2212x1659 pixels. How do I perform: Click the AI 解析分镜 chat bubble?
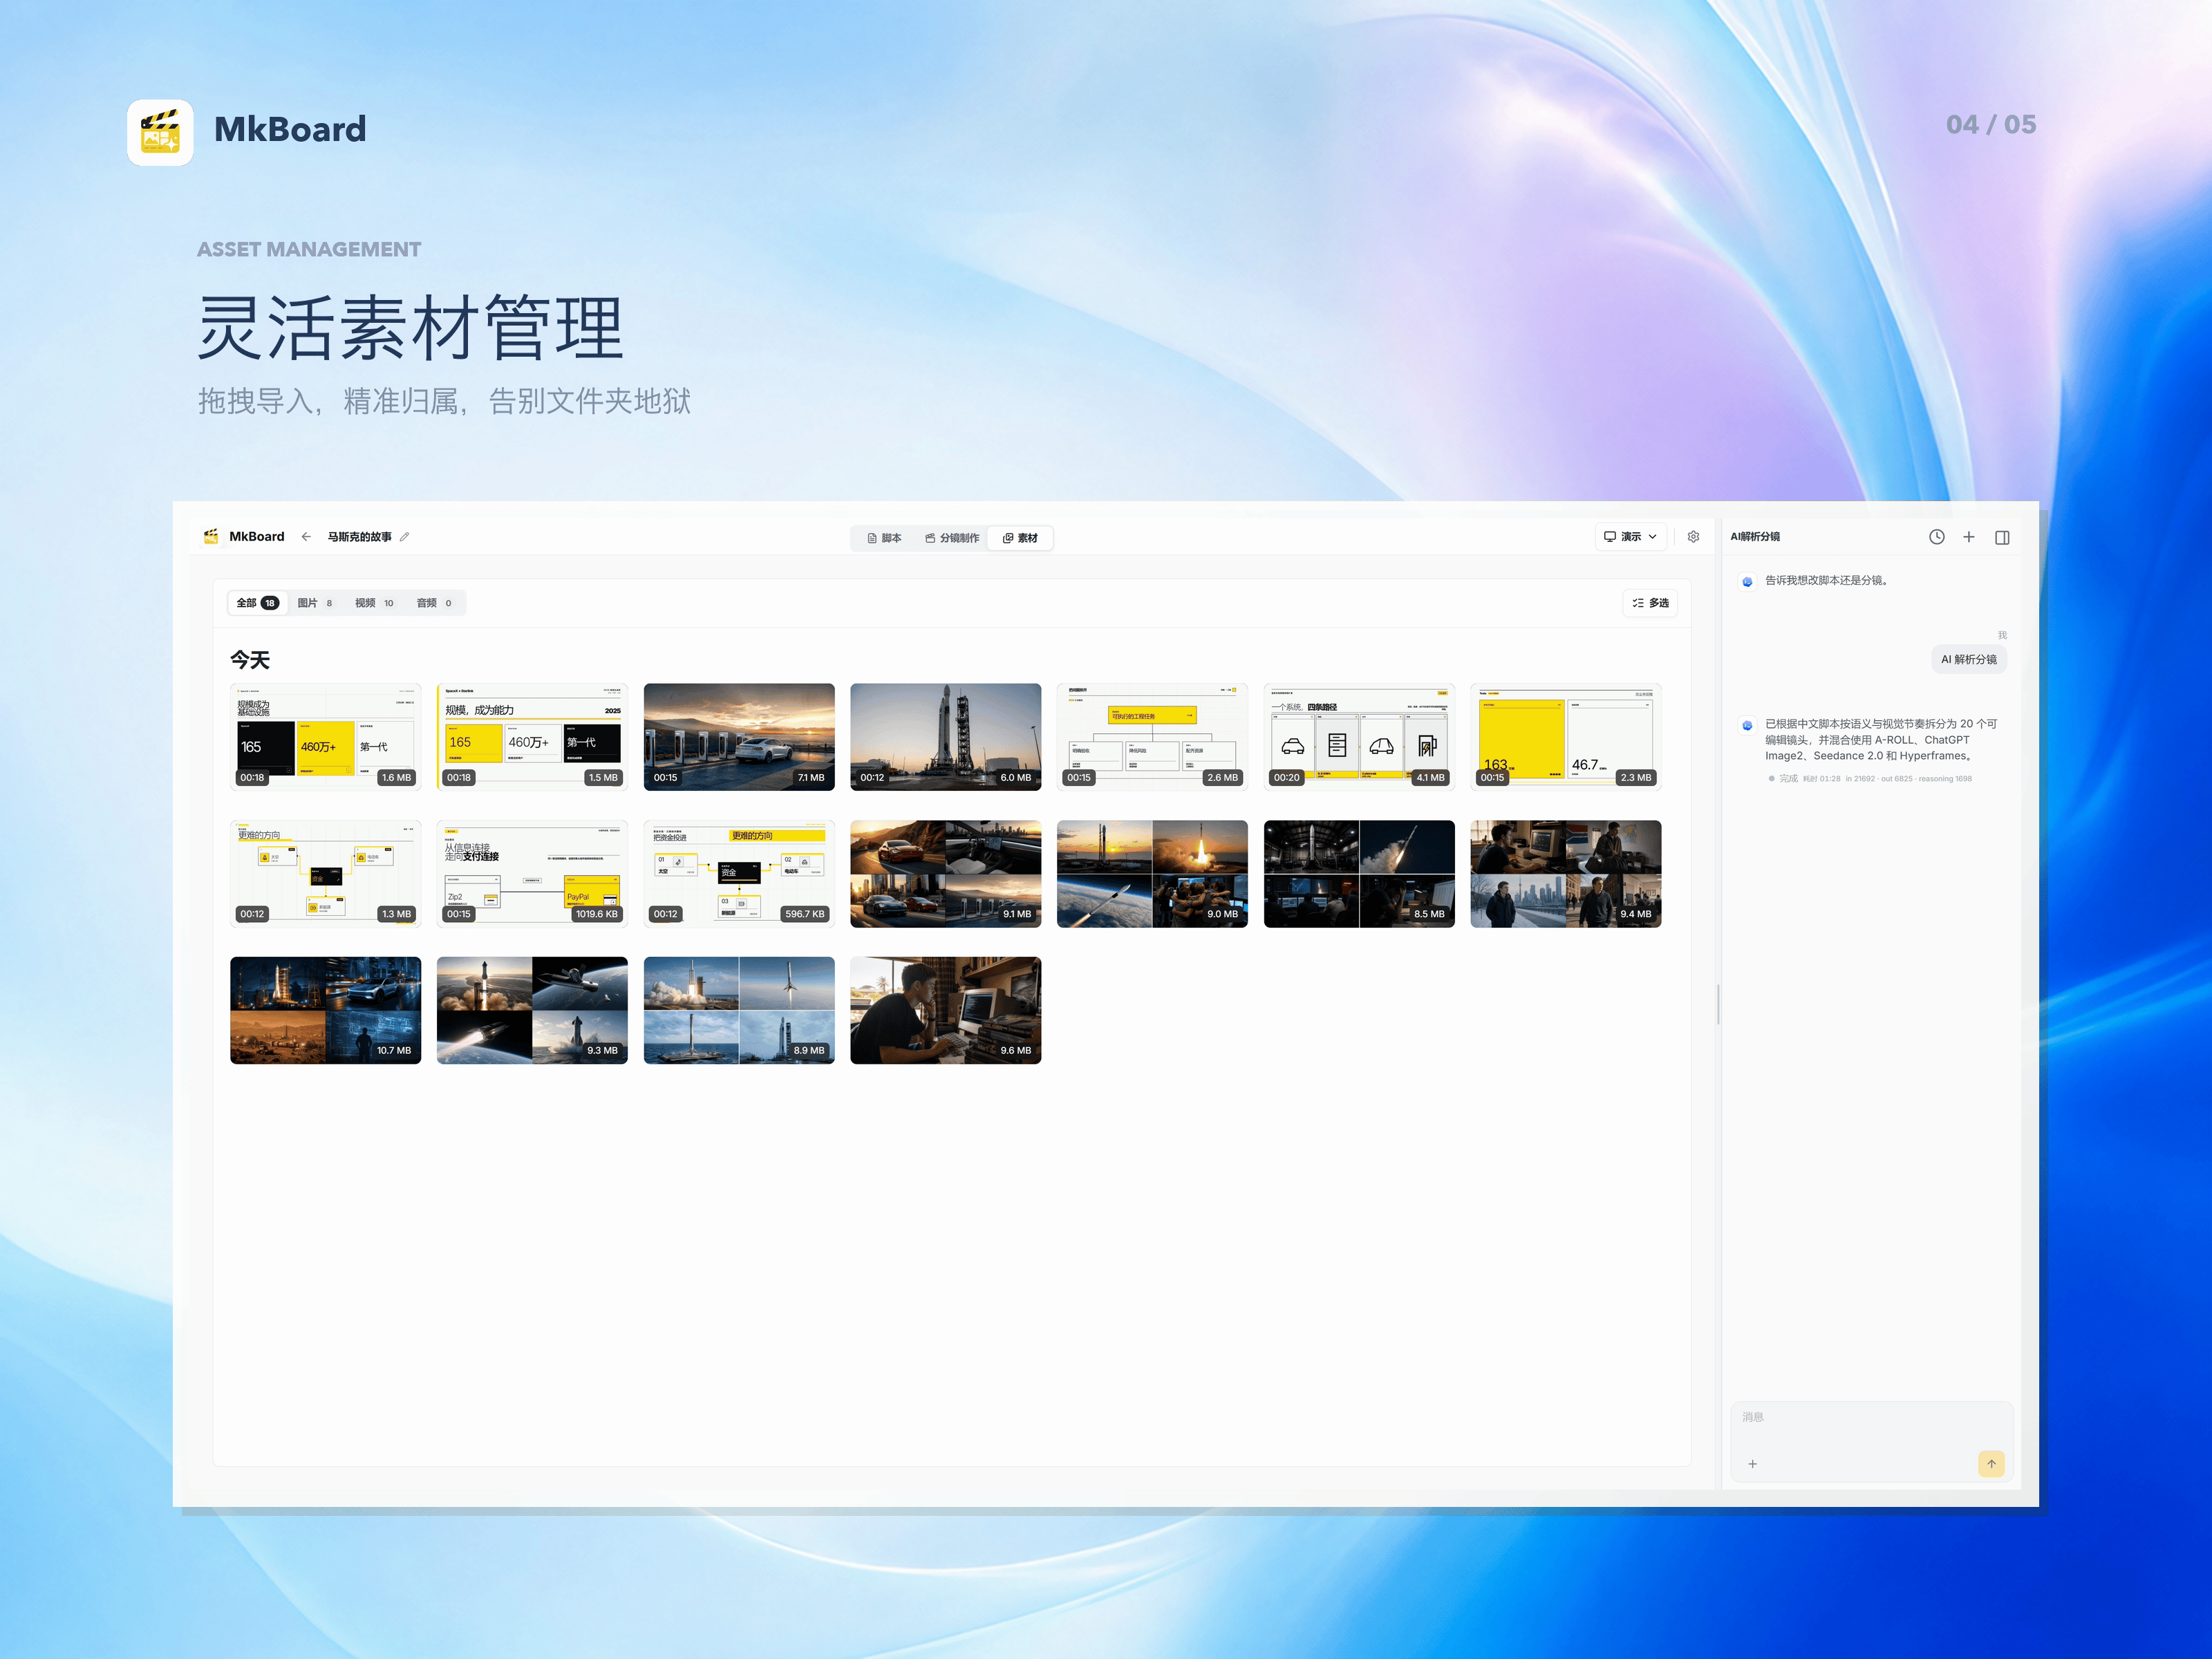click(x=1968, y=659)
